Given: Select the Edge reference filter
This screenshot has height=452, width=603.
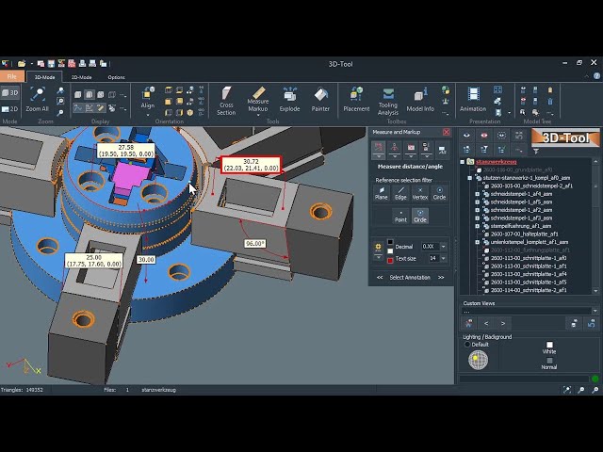Looking at the screenshot, I should pos(400,193).
